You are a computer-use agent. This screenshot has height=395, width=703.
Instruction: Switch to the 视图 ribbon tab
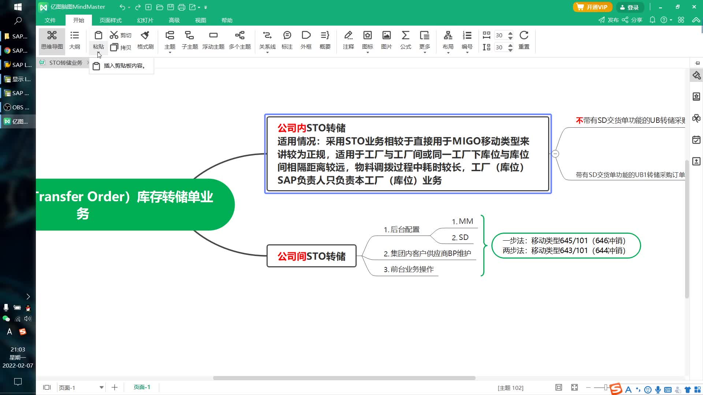[201, 20]
